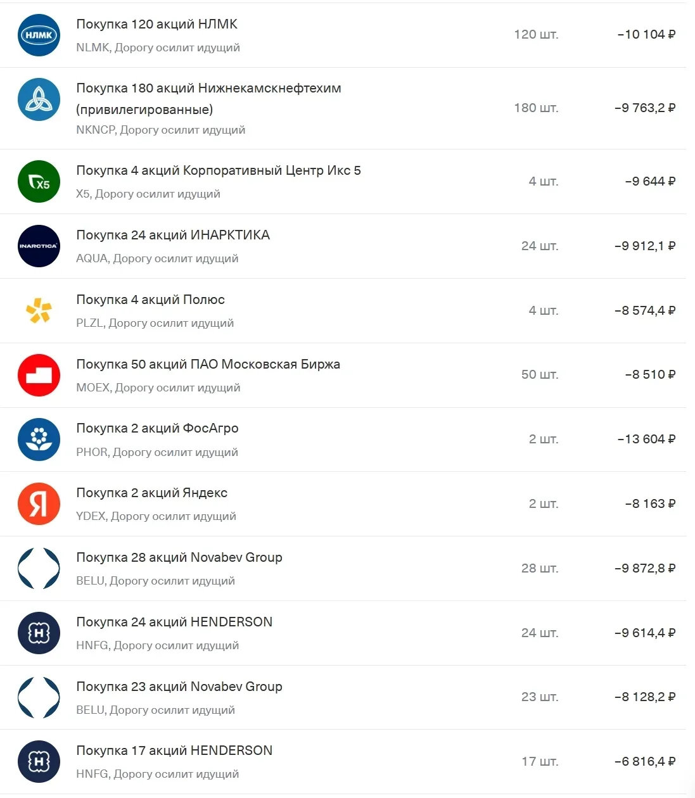Image resolution: width=695 pixels, height=798 pixels.
Task: Click the Nizhnekamskneftekhim logo icon
Action: pyautogui.click(x=39, y=99)
